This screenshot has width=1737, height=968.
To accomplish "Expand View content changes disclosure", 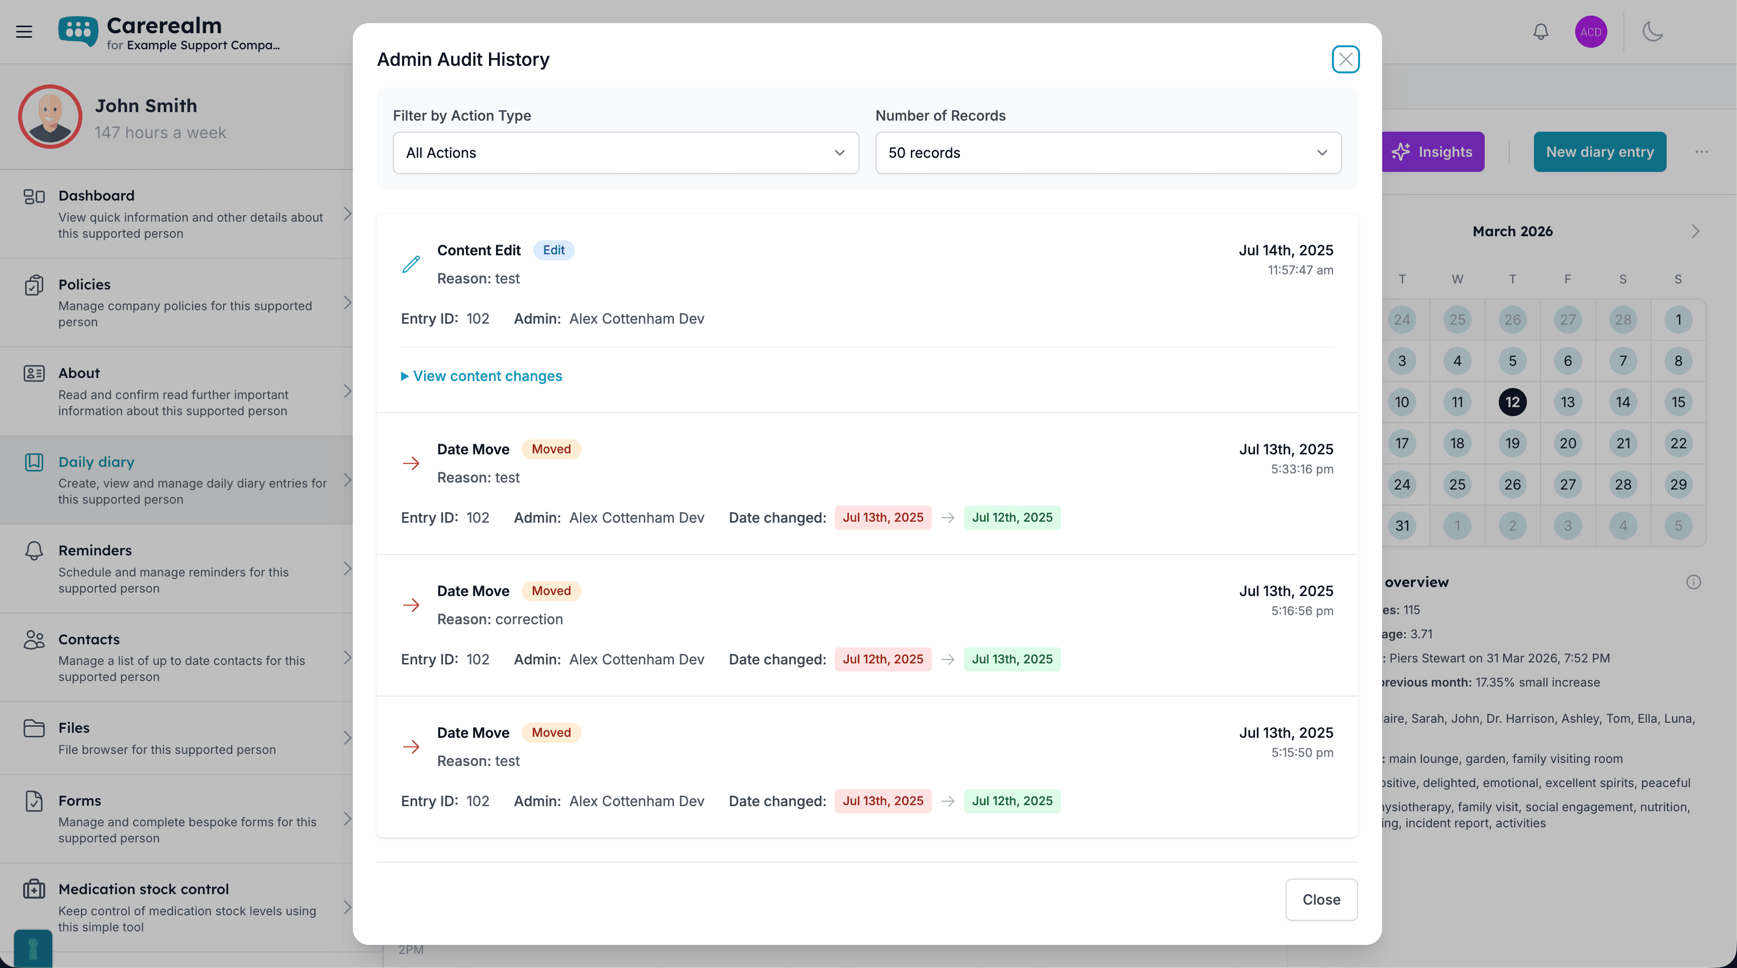I will pyautogui.click(x=481, y=376).
